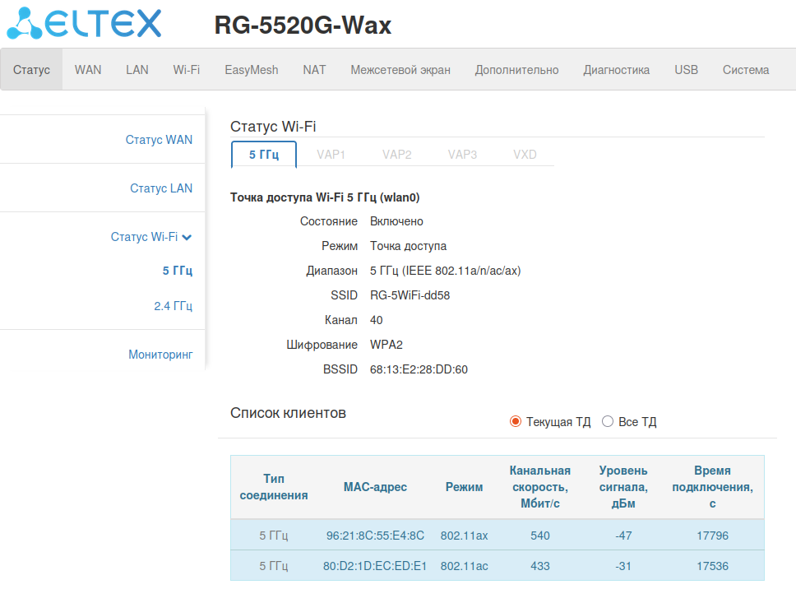
Task: Click the BSSID value 68:13:E2:28:DD:60
Action: pyautogui.click(x=419, y=369)
